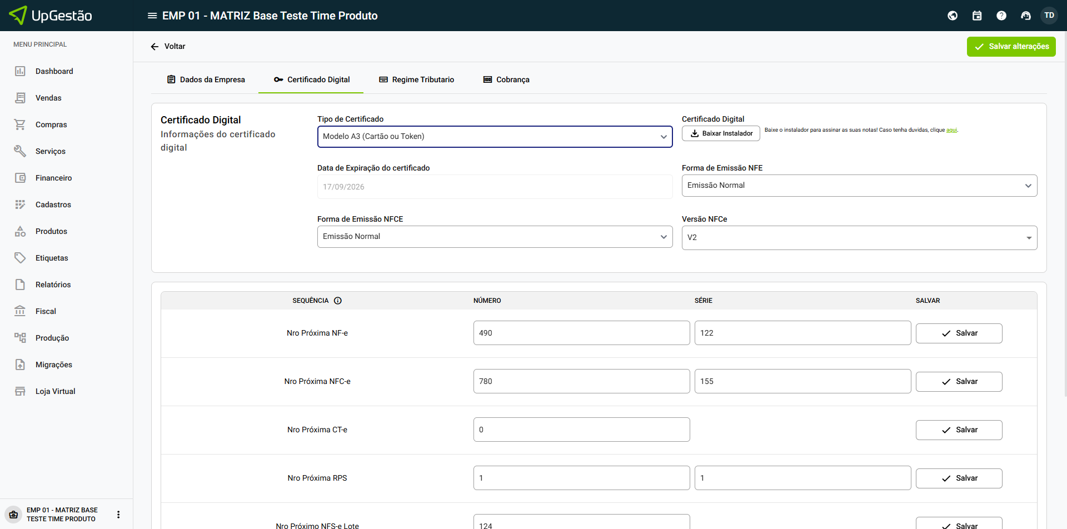Click the Sequência info icon
Viewport: 1067px width, 529px height.
338,301
